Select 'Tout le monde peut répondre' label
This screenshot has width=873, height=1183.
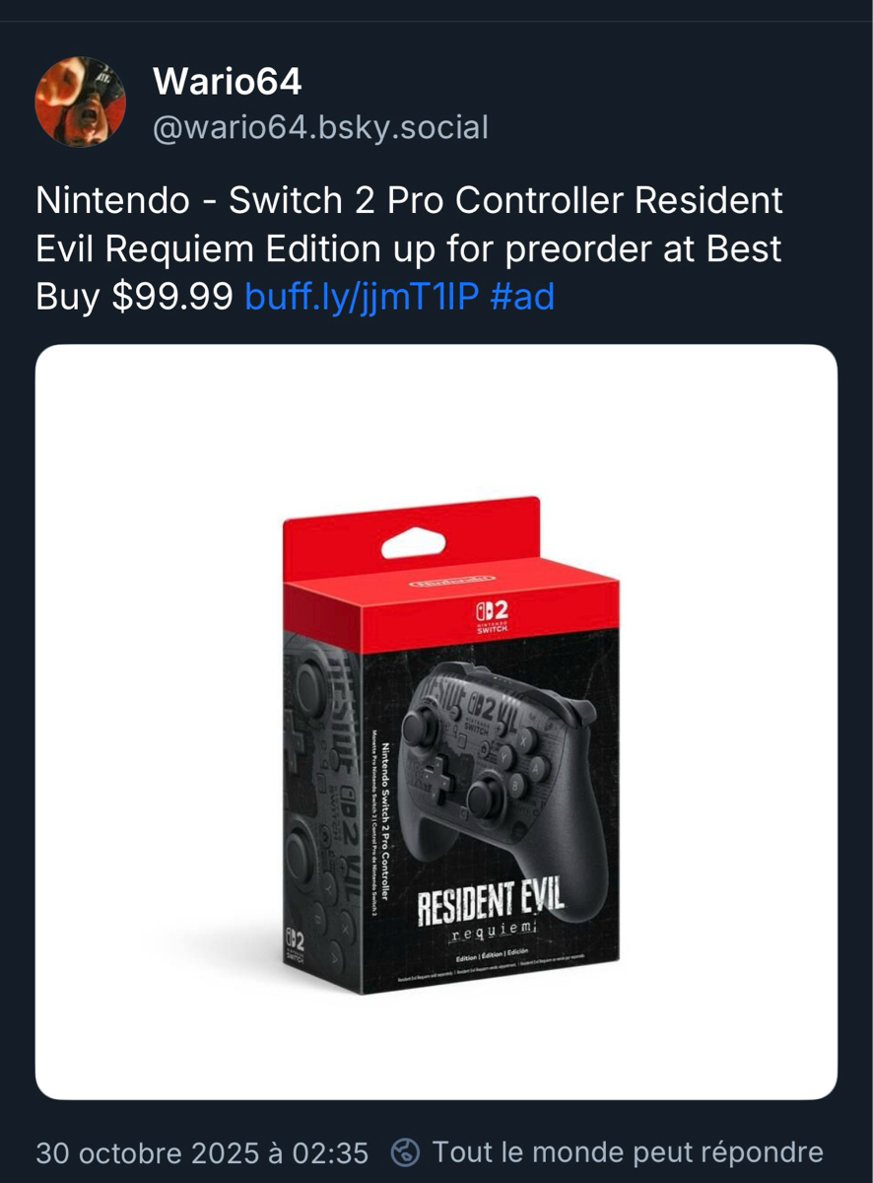[628, 1152]
